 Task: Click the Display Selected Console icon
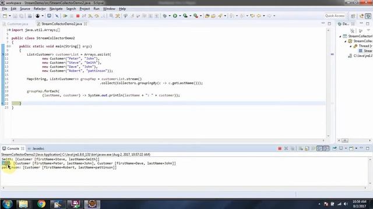pos(341,149)
